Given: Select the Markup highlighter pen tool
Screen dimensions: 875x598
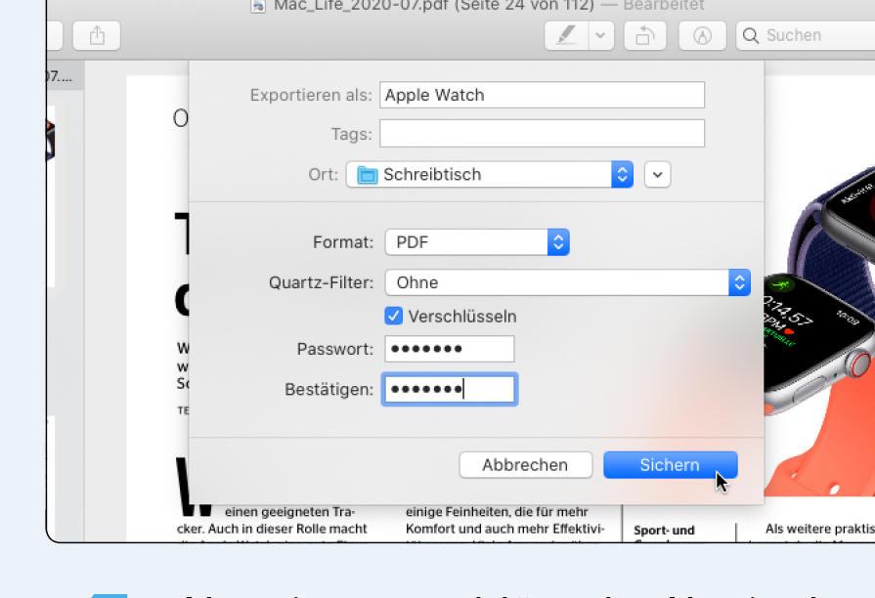Looking at the screenshot, I should coord(566,36).
